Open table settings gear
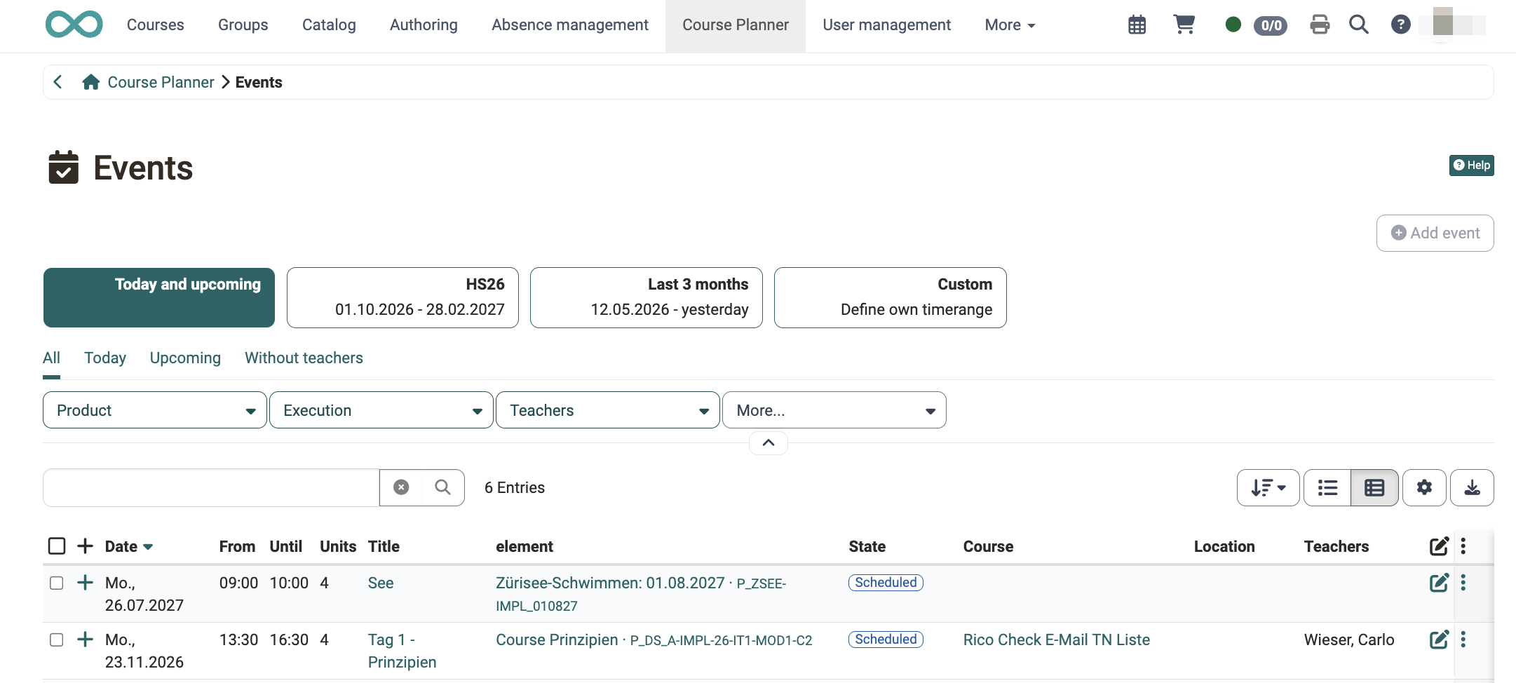 click(1424, 487)
